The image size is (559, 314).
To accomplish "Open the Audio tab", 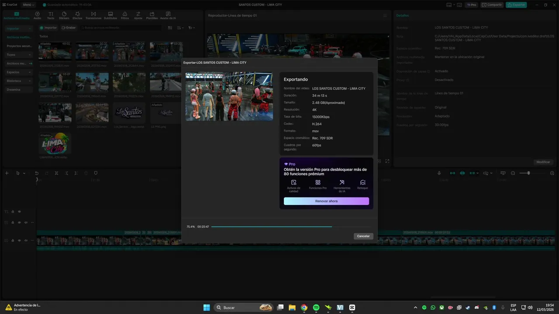I will click(37, 16).
